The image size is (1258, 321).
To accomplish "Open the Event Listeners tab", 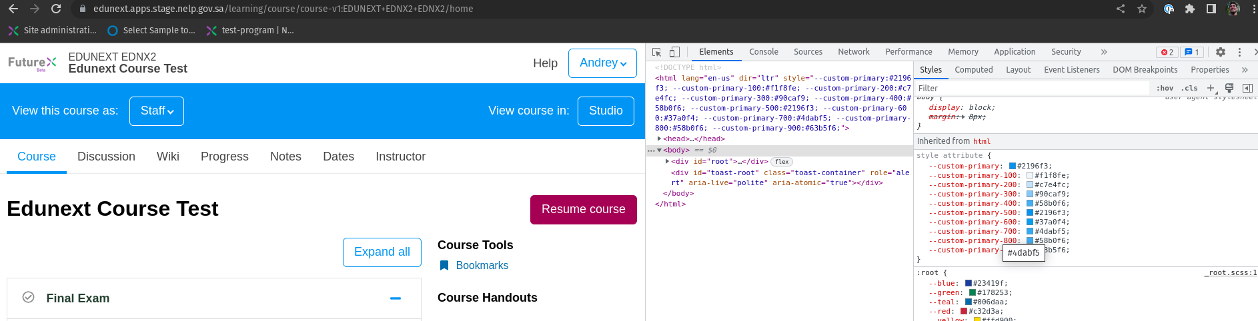I will (1072, 70).
